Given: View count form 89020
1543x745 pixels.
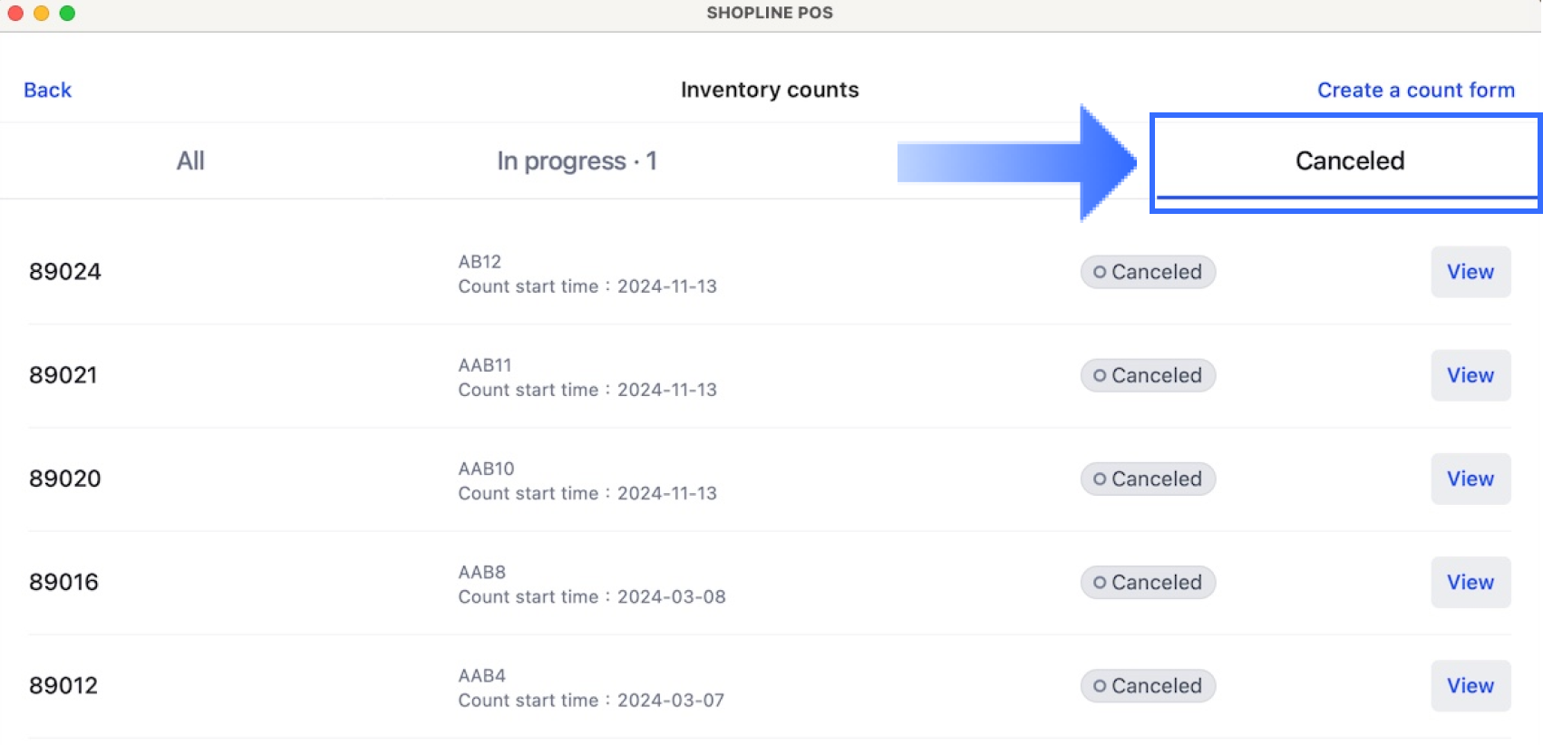Looking at the screenshot, I should tap(1470, 479).
